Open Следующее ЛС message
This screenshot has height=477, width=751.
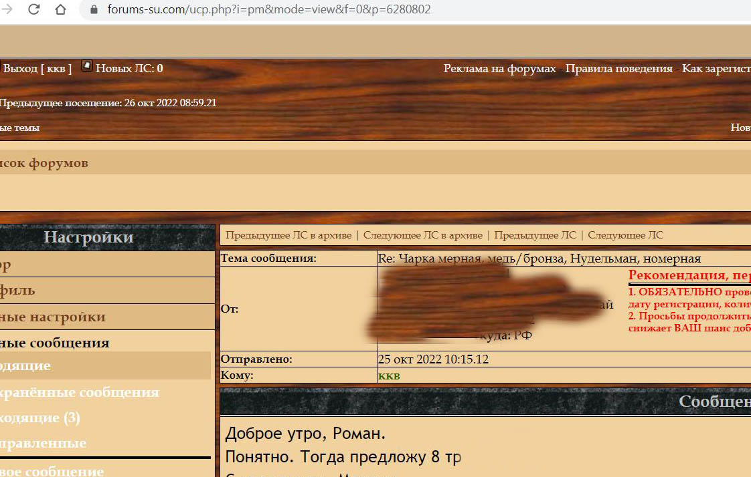coord(625,235)
